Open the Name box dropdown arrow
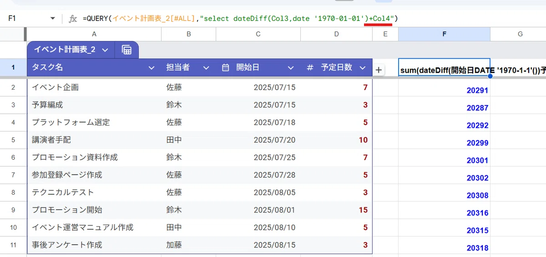 pos(53,19)
